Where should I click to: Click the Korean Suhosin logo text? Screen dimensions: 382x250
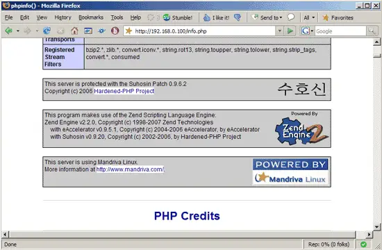tap(302, 89)
